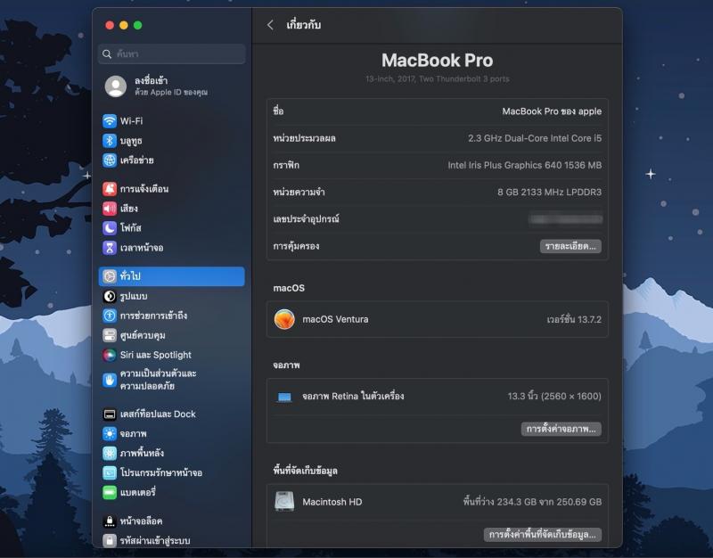
Task: Open Control Center (ศูนย์ควบคุม) icon
Action: 109,335
